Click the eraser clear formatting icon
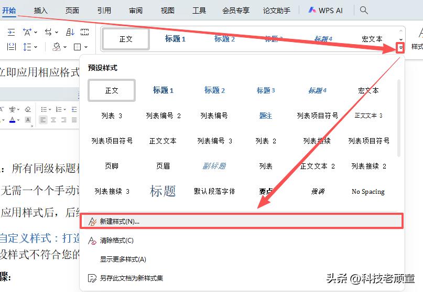 (x=28, y=109)
